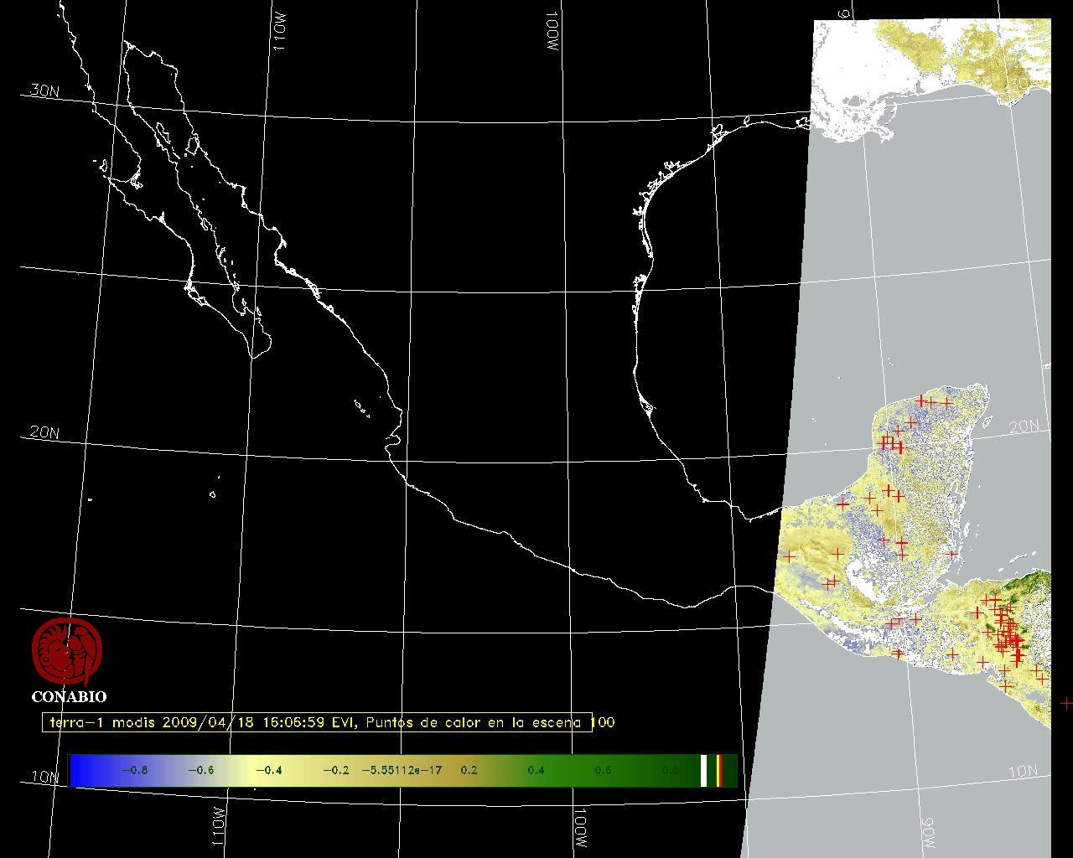This screenshot has width=1073, height=858.
Task: Click the 90W label at the bottom right
Action: pyautogui.click(x=929, y=833)
